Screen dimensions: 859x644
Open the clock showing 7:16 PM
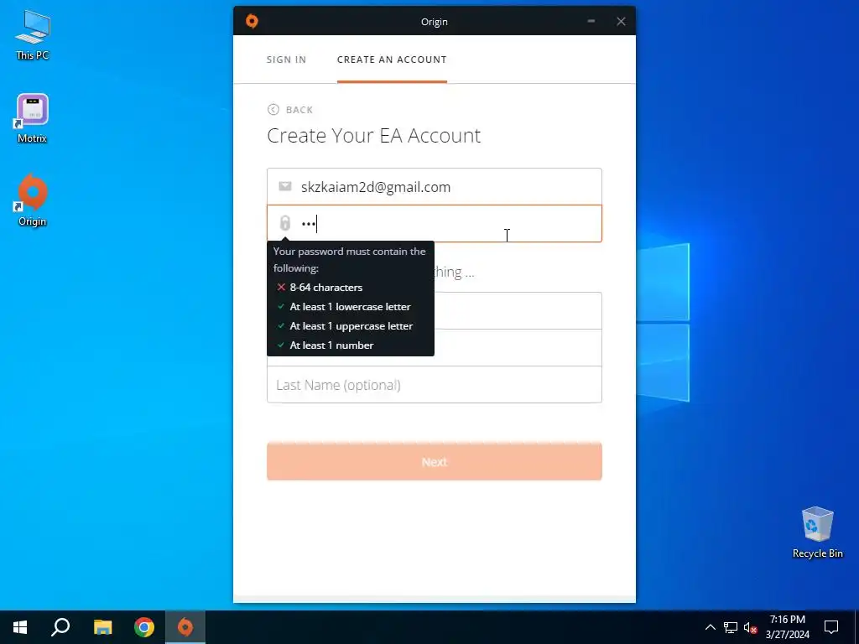(x=787, y=627)
